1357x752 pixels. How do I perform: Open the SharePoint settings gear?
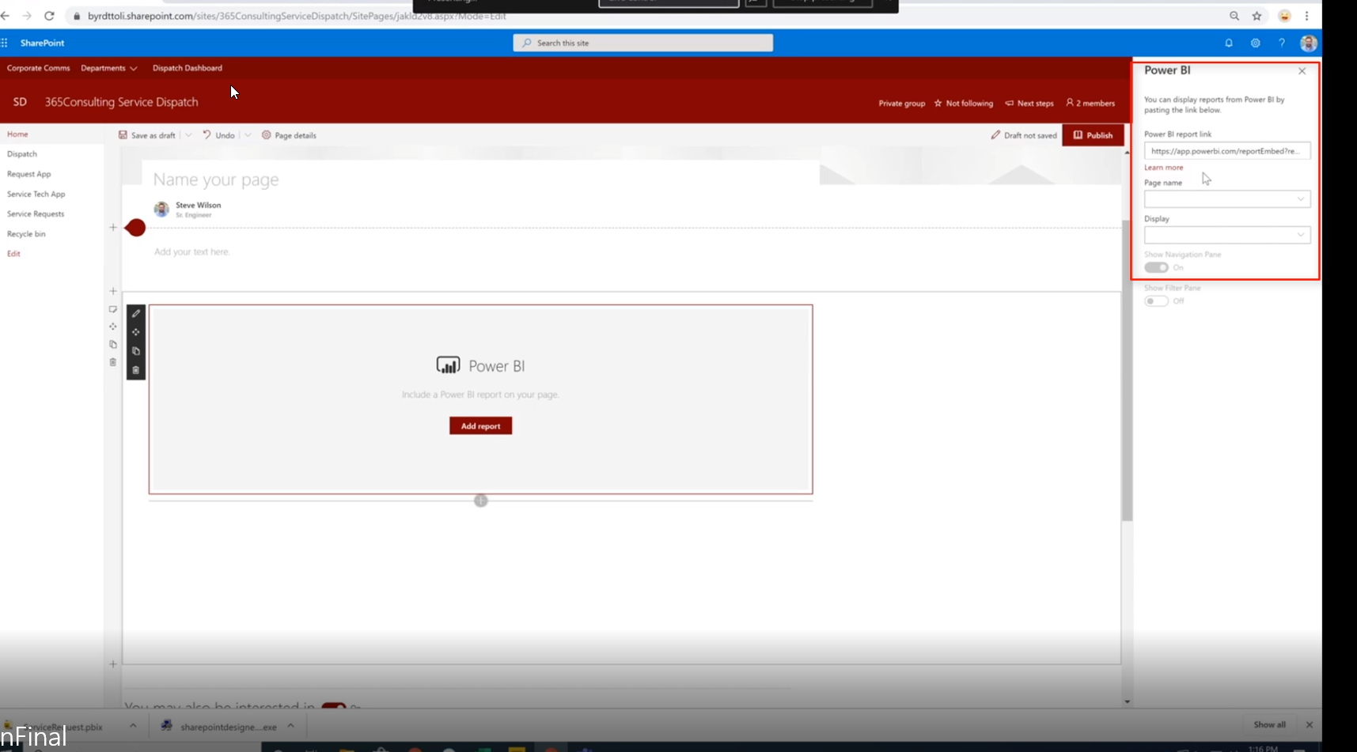pos(1255,43)
